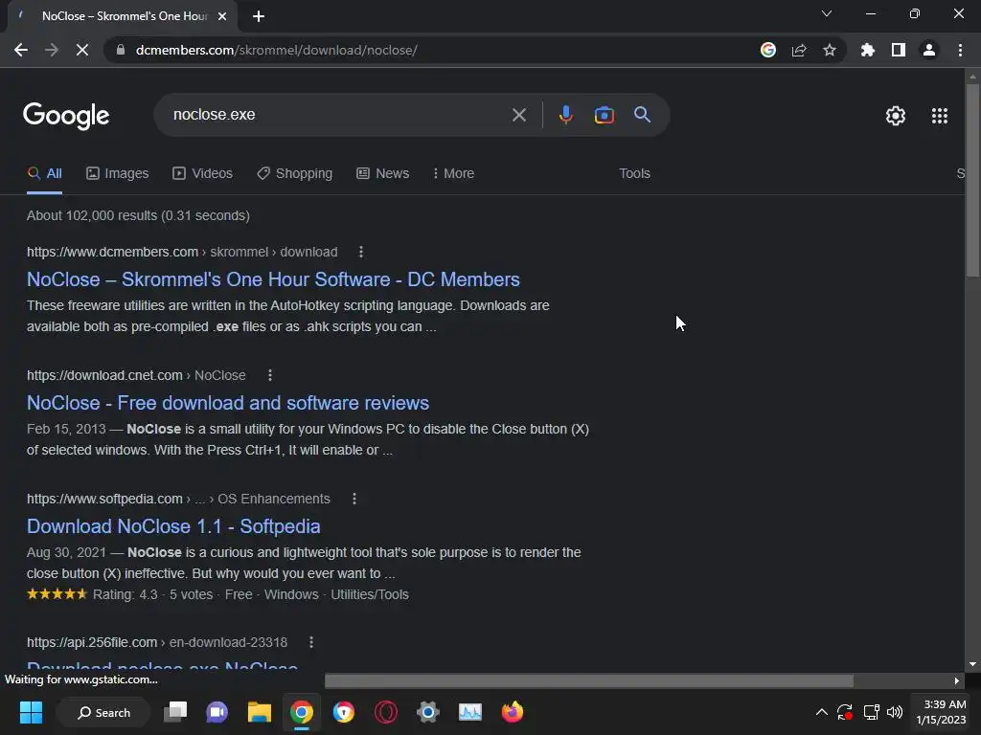The height and width of the screenshot is (735, 981).
Task: Go back to the previous page
Action: coord(21,50)
